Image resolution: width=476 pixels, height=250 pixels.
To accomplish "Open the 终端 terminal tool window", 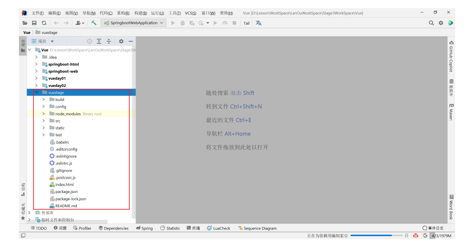I will click(x=193, y=228).
